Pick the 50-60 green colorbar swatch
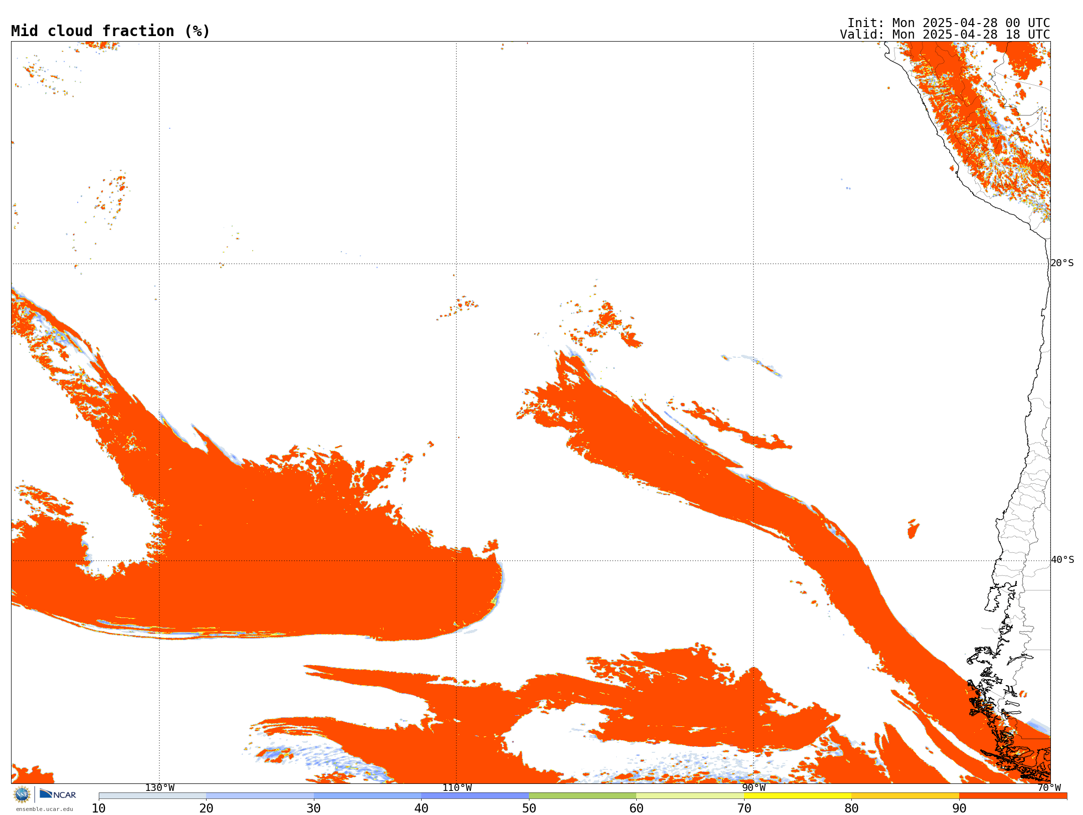 pos(583,796)
